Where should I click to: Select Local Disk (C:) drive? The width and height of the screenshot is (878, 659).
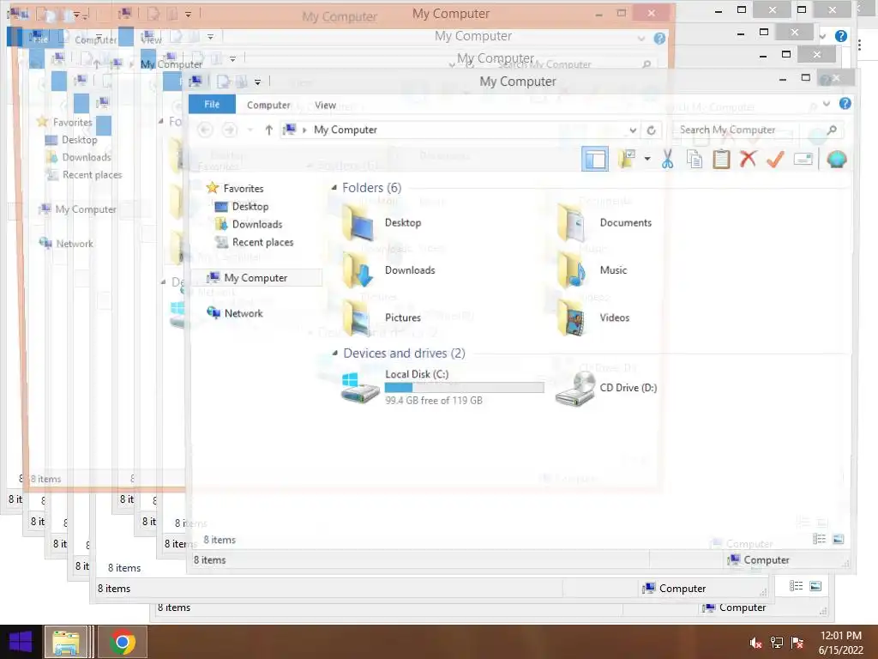(x=442, y=387)
